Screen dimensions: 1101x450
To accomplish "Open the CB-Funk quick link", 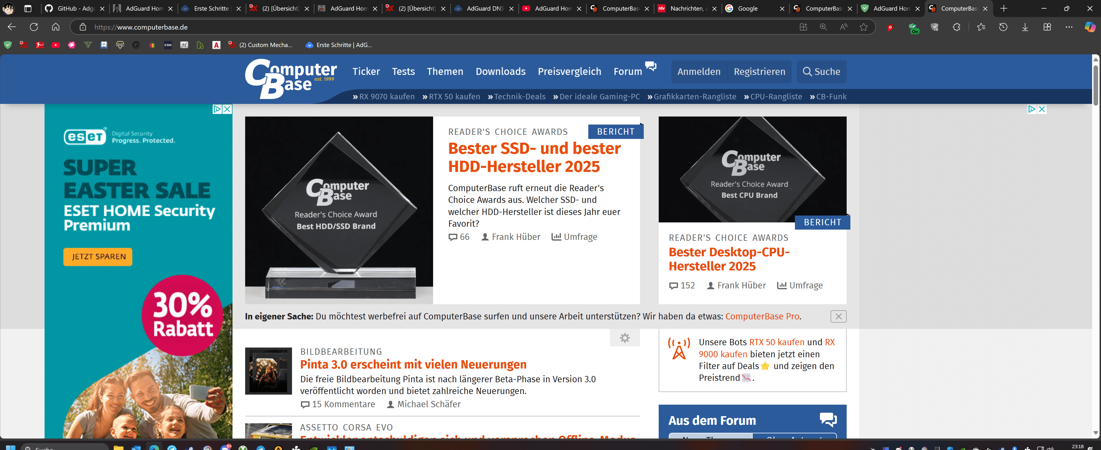I will pyautogui.click(x=828, y=96).
